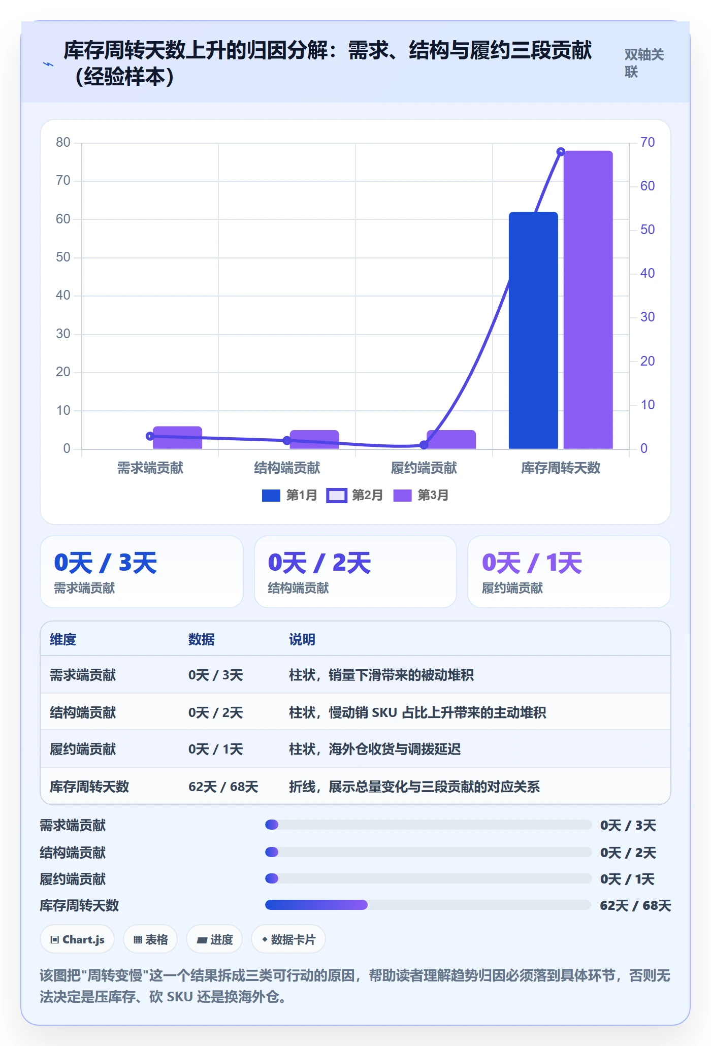Image resolution: width=711 pixels, height=1046 pixels.
Task: Click the x-axis label 结构端贡献
Action: (x=287, y=468)
